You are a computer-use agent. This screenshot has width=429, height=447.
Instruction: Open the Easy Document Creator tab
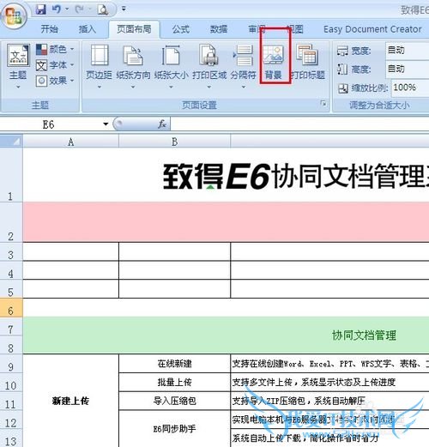(372, 29)
